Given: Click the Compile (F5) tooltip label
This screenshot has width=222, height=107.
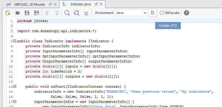Looking at the screenshot, I should pos(168,26).
